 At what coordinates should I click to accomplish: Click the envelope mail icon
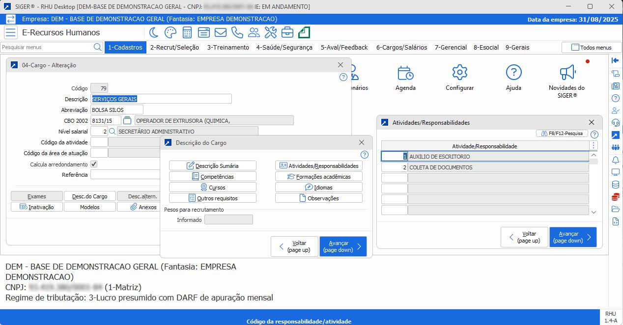tap(221, 33)
